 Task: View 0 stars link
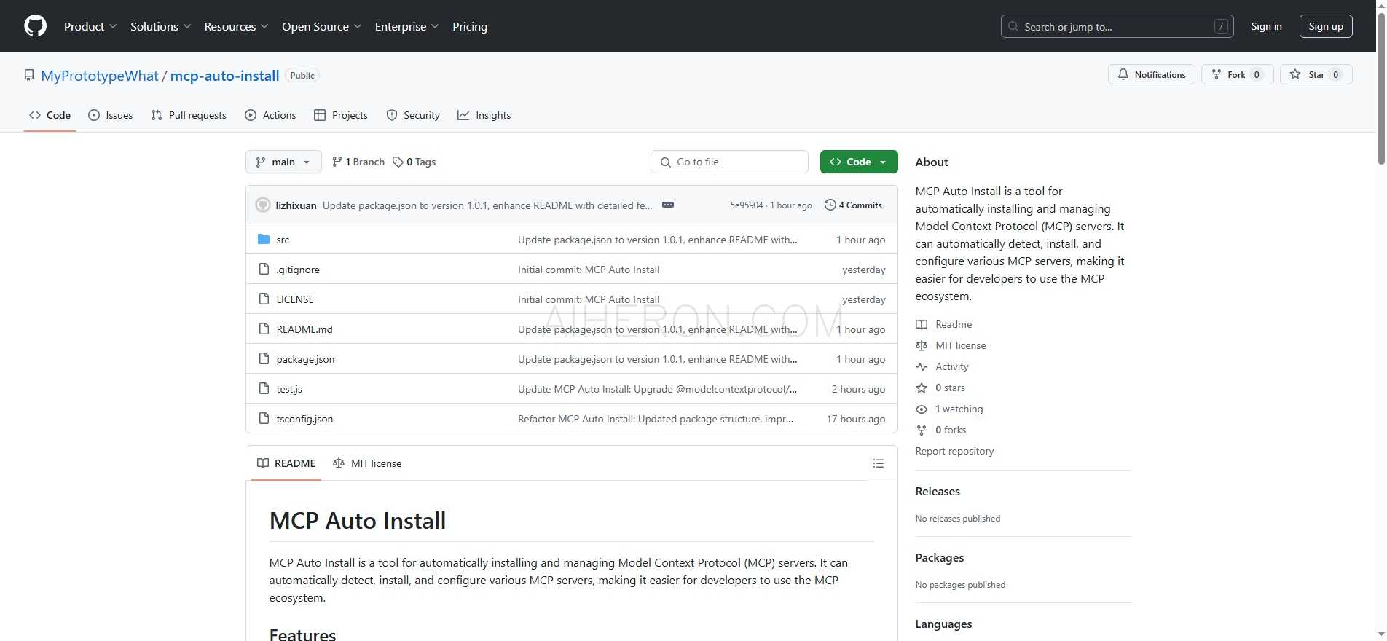[x=940, y=388]
